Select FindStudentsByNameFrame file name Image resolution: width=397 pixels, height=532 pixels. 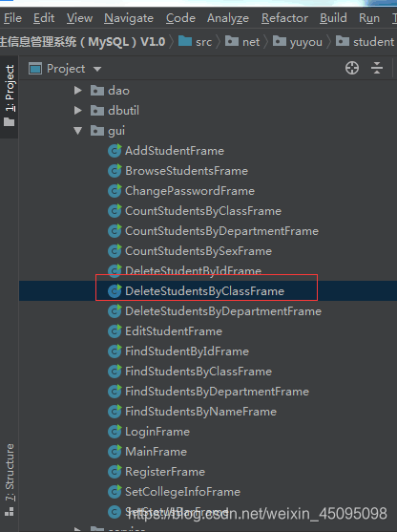tap(200, 412)
